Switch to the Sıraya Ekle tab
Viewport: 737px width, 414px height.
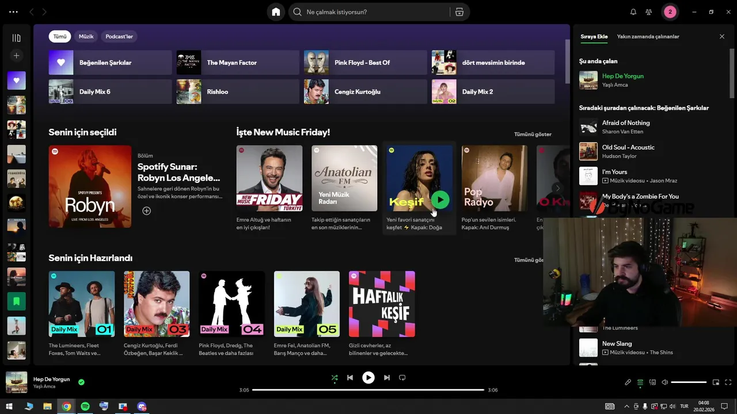pos(594,36)
